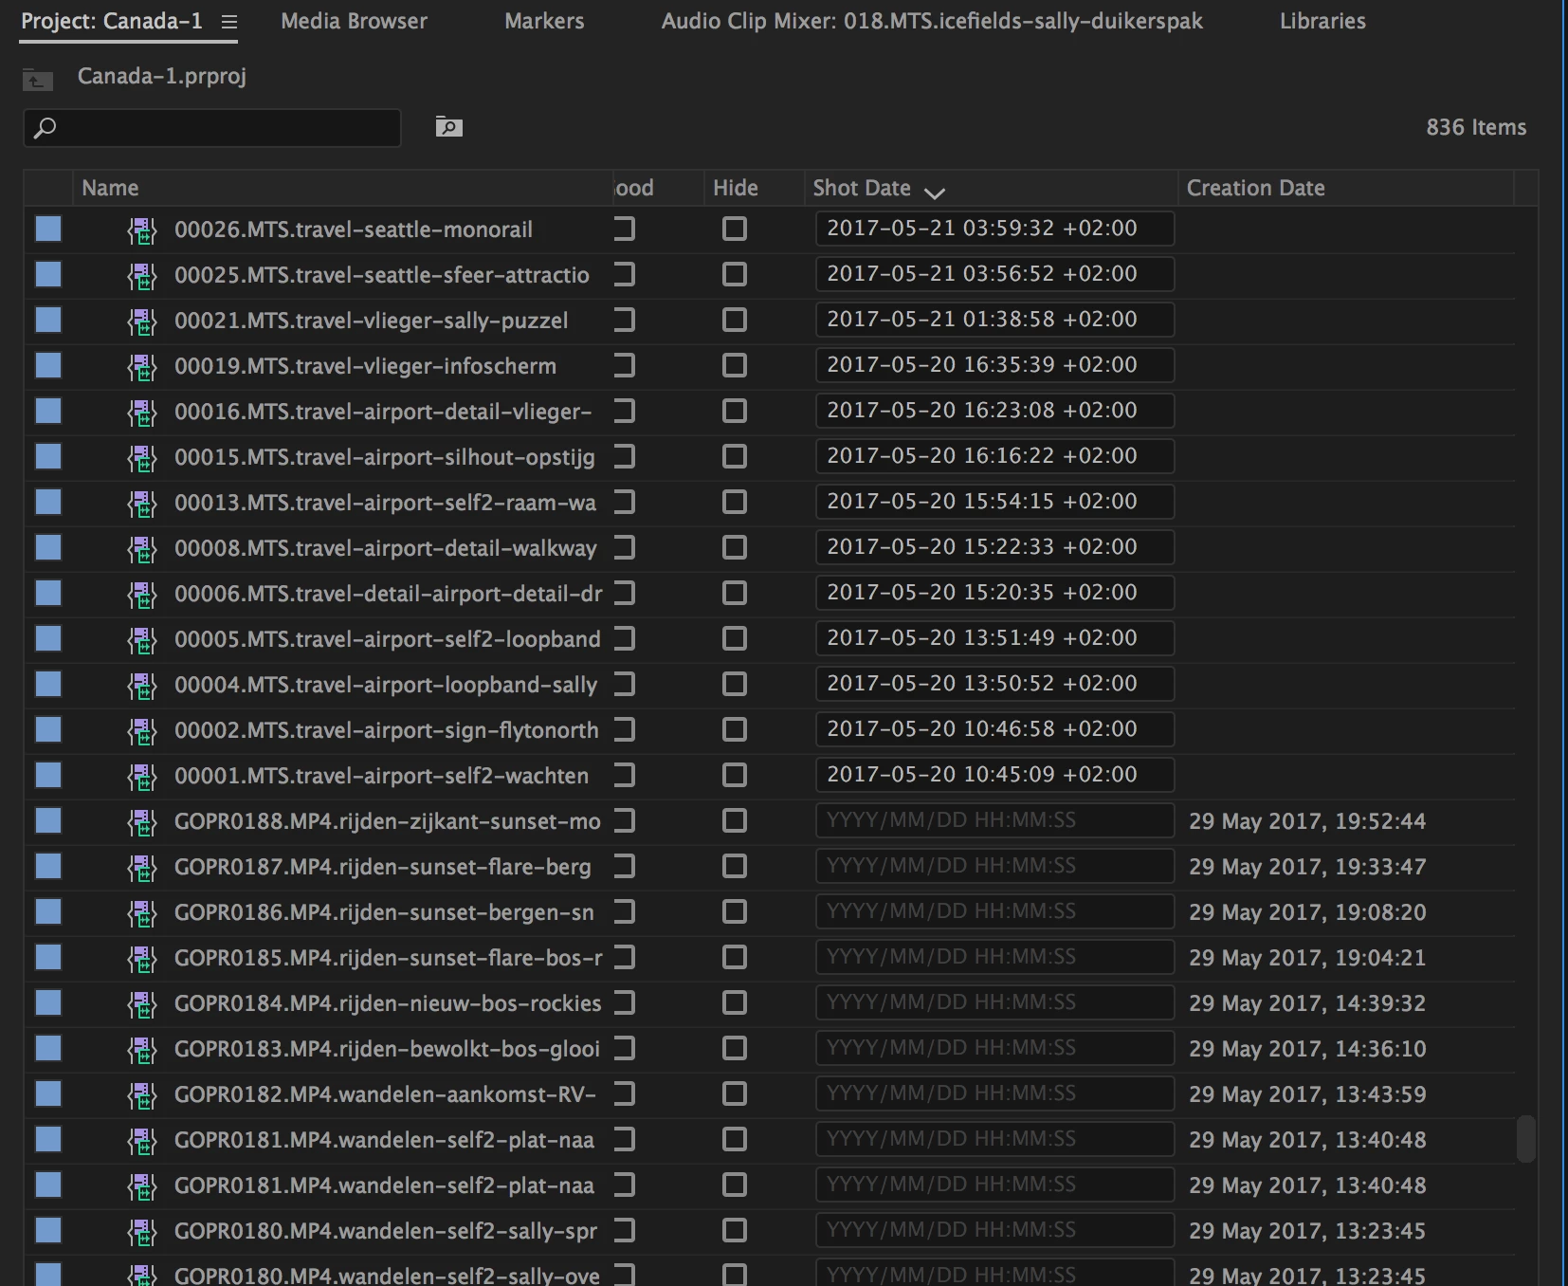
Task: Toggle Good checkbox for 00025.MTS.travel-seattle-sfeer-attractio
Action: tap(624, 274)
